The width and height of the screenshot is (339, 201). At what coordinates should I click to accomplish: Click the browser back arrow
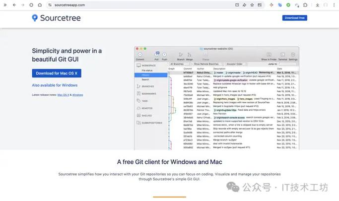point(14,5)
